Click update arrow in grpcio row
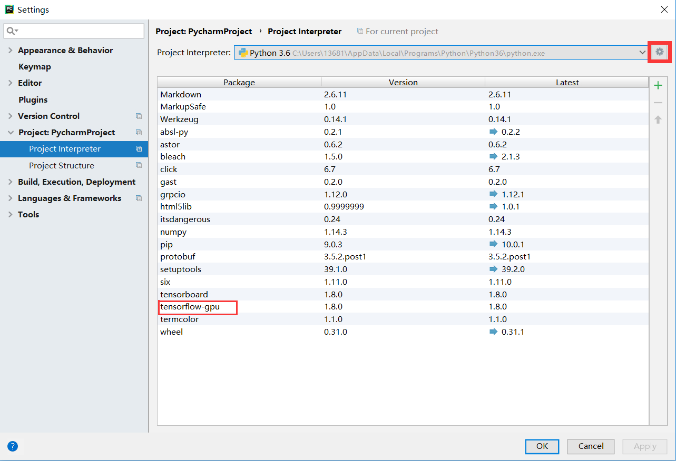Viewport: 676px width, 461px height. pos(493,194)
